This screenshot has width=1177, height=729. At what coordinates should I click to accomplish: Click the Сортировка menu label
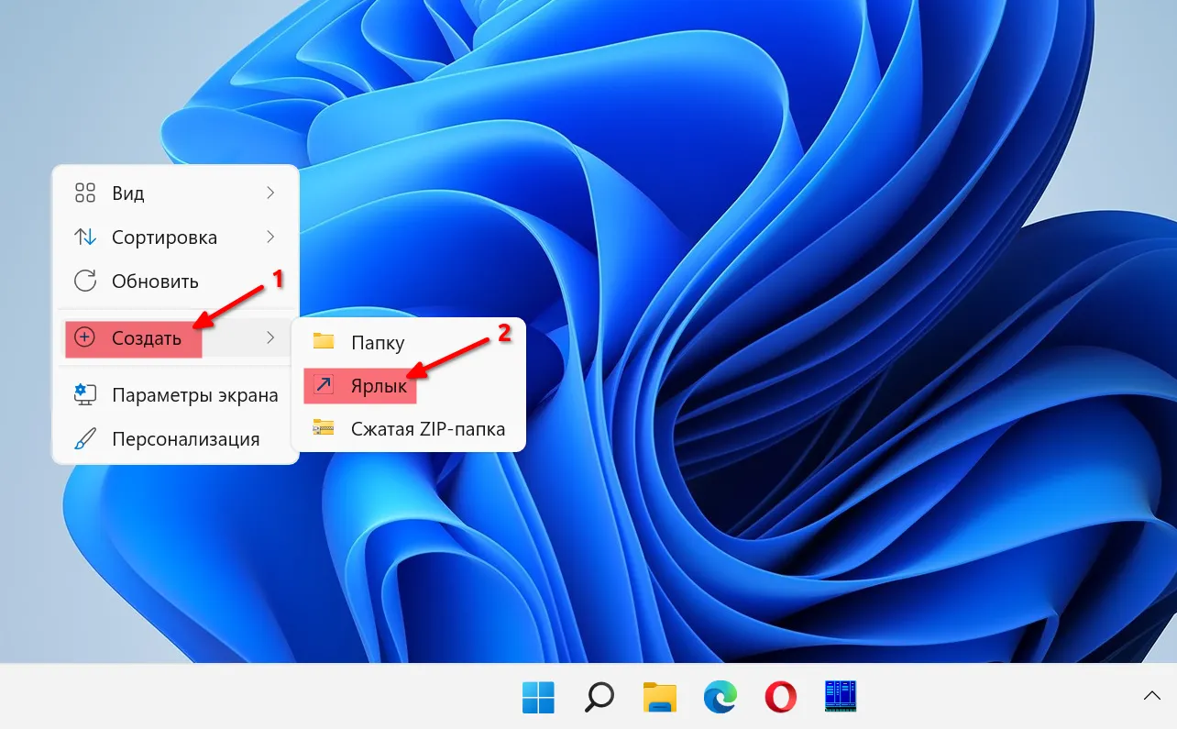coord(164,237)
